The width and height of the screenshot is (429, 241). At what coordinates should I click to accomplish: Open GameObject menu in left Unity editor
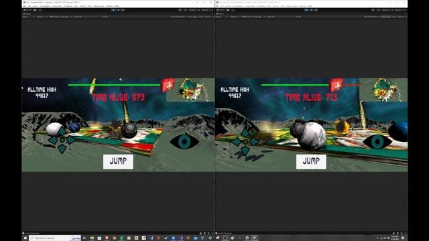tap(45, 6)
